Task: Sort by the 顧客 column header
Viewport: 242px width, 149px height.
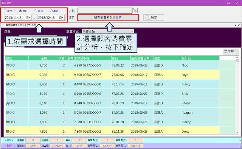Action: [17, 58]
